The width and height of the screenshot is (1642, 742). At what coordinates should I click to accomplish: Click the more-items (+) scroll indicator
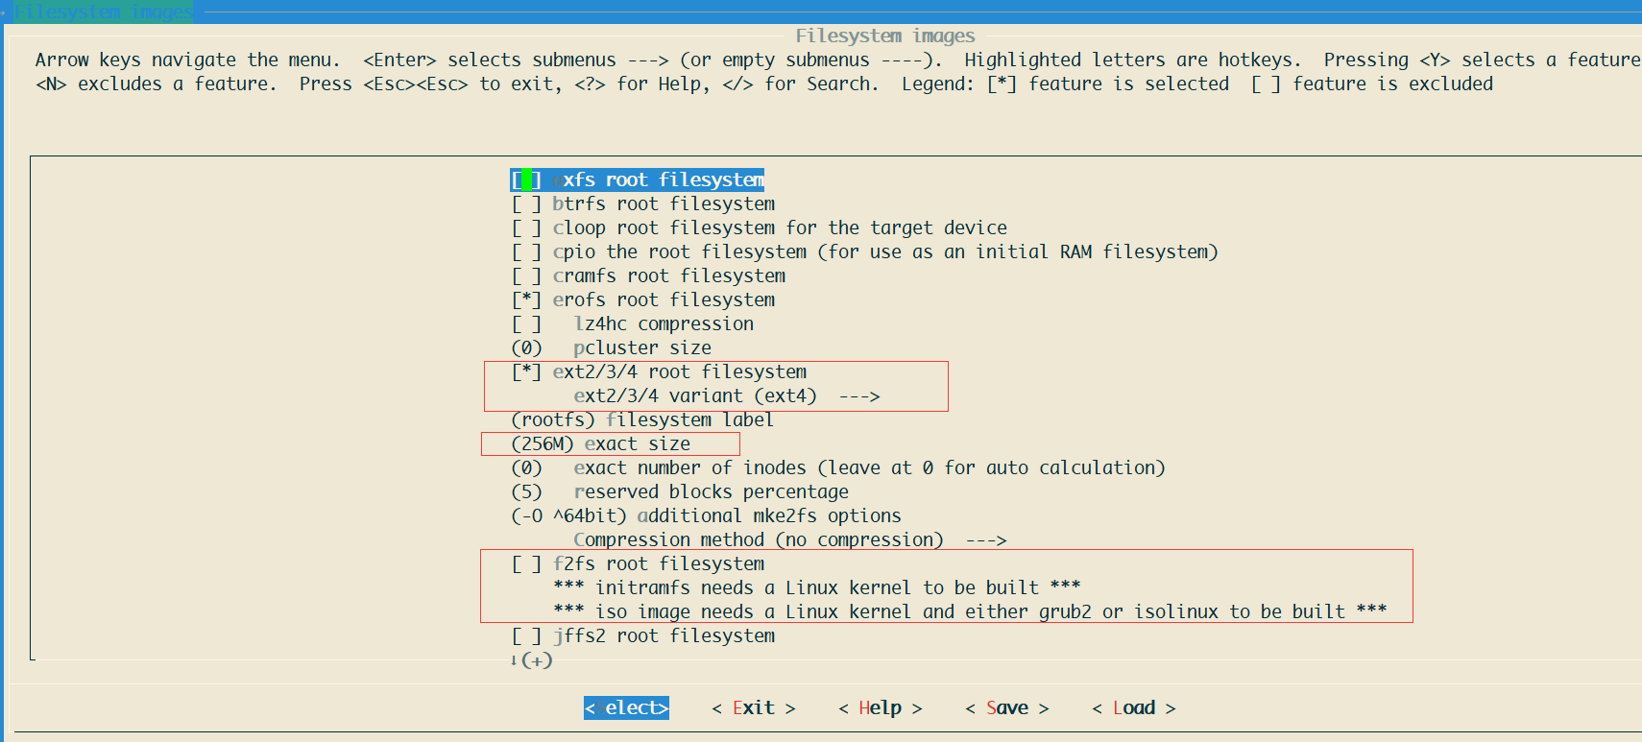point(532,660)
